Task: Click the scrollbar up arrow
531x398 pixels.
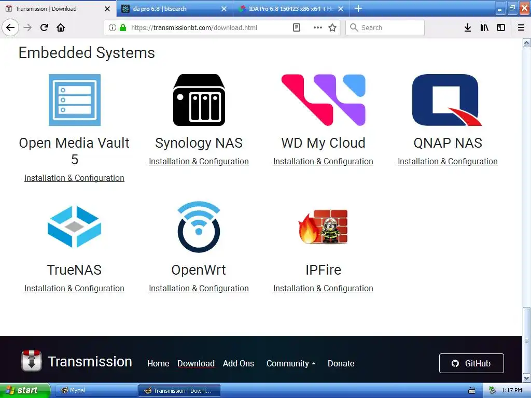Action: coord(526,42)
